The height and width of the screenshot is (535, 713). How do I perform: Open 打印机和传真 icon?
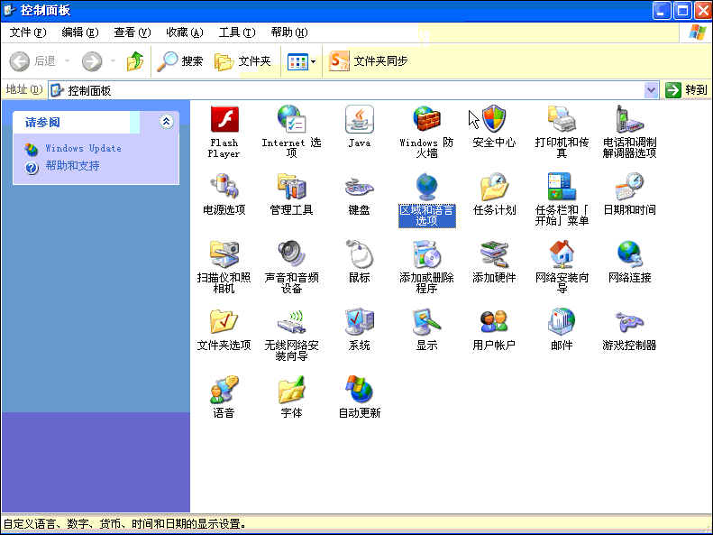pos(562,120)
